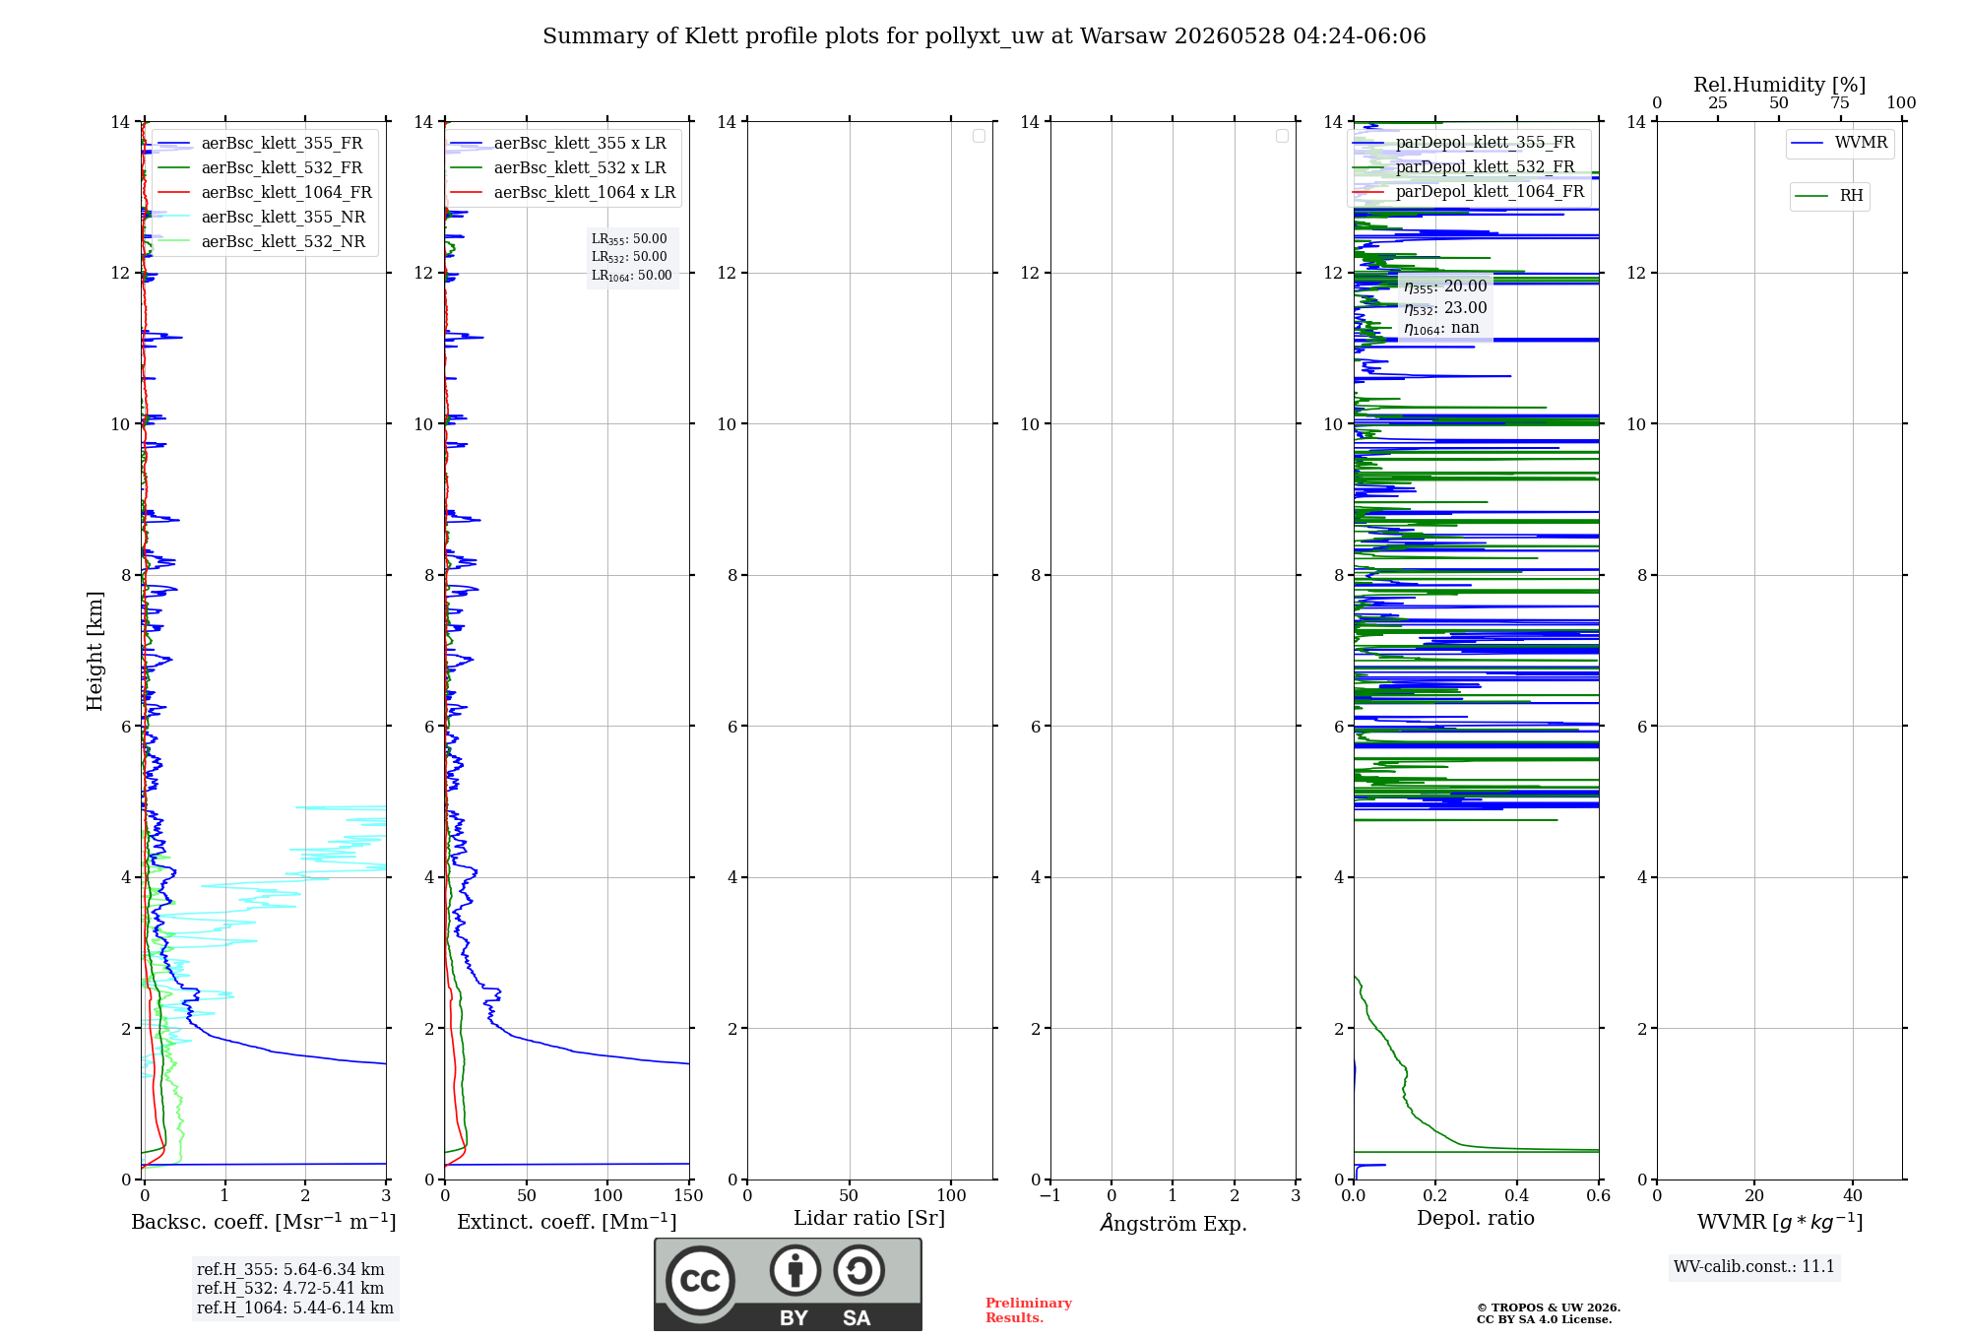The height and width of the screenshot is (1339, 1969).
Task: Select the WVMR legend entry
Action: click(1840, 143)
